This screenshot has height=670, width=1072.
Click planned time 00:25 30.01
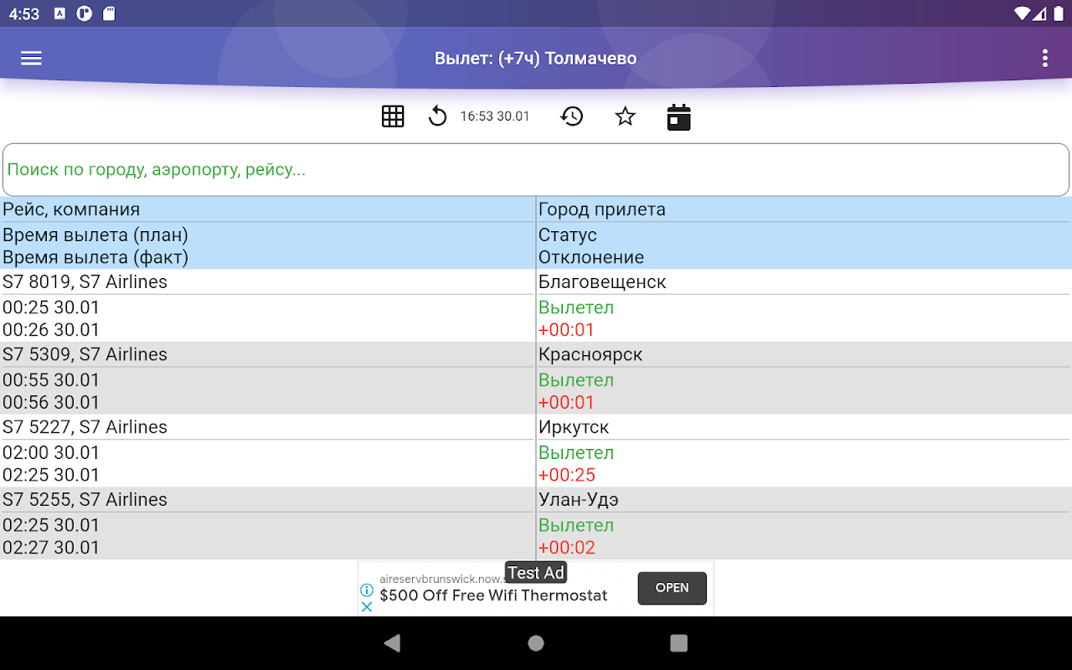[51, 307]
